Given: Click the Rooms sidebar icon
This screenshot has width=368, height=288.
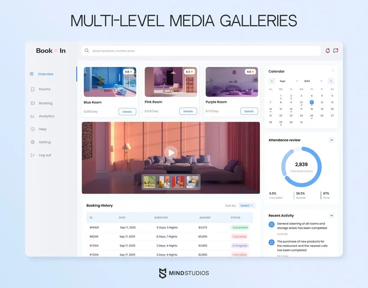Looking at the screenshot, I should [33, 89].
